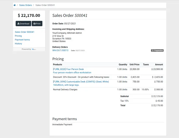Open Sales Orders breadcrumb link
Image resolution: width=179 pixels, height=138 pixels.
pyautogui.click(x=25, y=5)
